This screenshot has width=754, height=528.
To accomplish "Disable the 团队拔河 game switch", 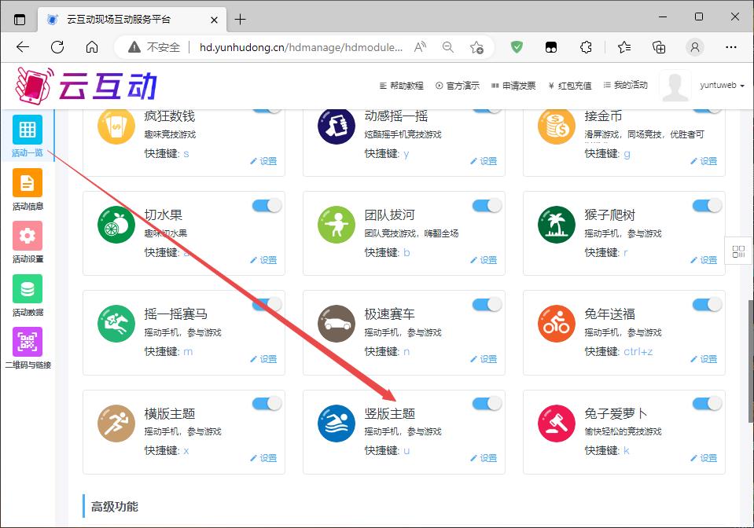I will point(487,206).
